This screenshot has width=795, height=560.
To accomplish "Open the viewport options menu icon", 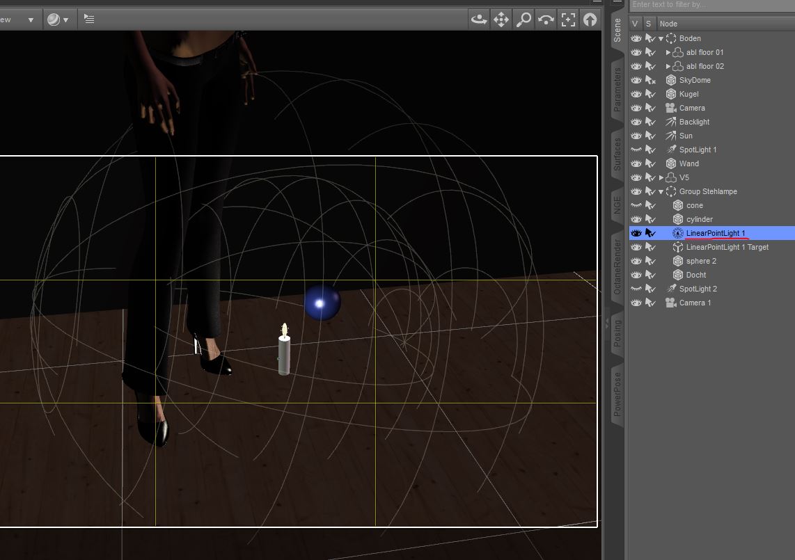I will [89, 19].
